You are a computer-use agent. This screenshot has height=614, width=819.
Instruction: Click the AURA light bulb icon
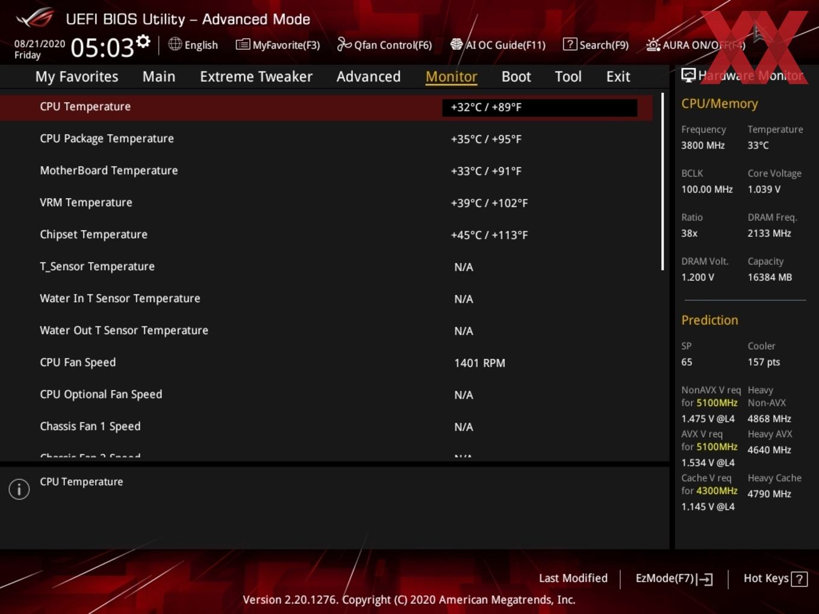[653, 45]
